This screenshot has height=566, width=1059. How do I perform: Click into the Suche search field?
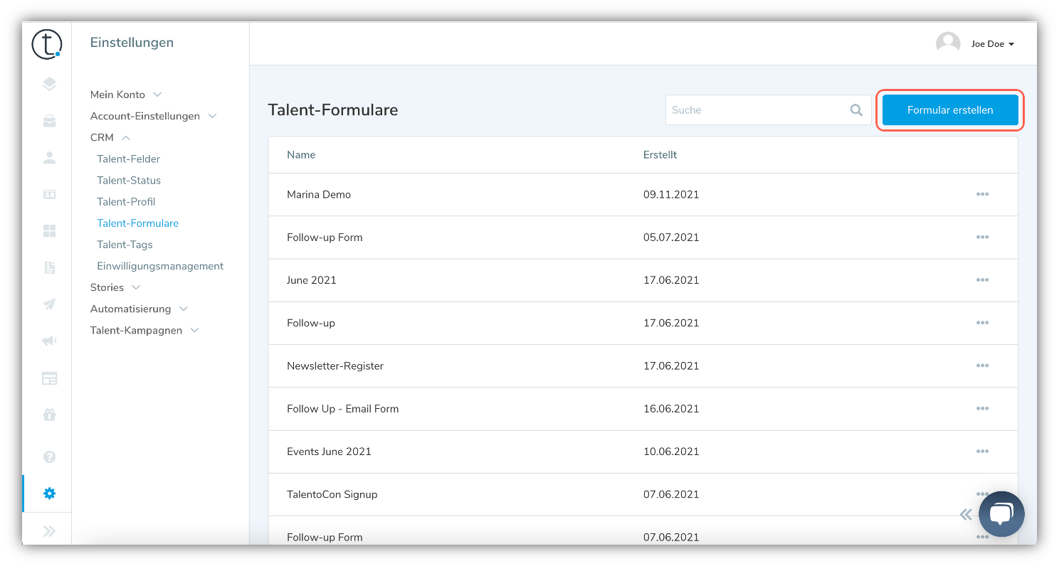click(757, 110)
